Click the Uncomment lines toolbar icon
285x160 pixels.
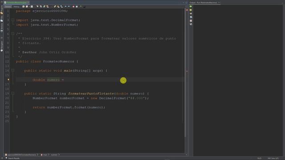click(x=84, y=7)
